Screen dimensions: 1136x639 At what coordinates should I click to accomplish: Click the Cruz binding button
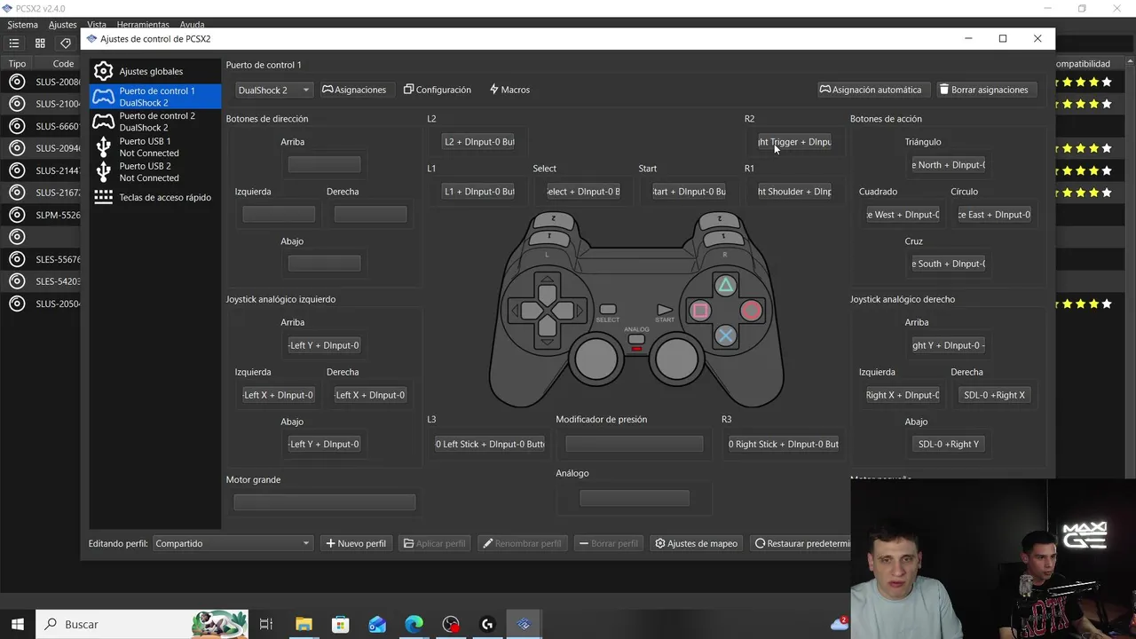click(948, 264)
